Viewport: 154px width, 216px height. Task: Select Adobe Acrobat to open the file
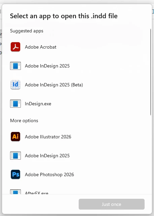76,47
